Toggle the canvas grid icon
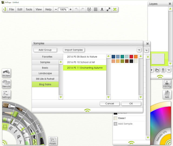 pyautogui.click(x=95, y=9)
